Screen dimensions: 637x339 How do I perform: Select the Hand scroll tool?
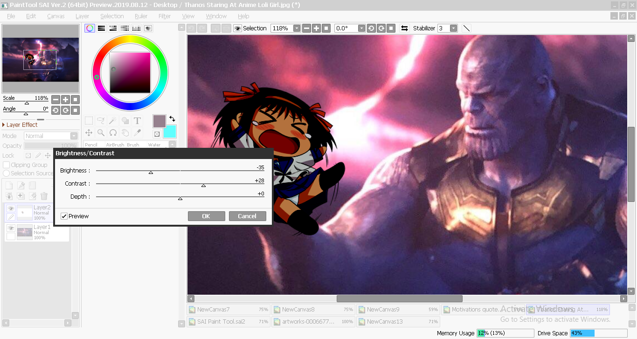click(125, 132)
